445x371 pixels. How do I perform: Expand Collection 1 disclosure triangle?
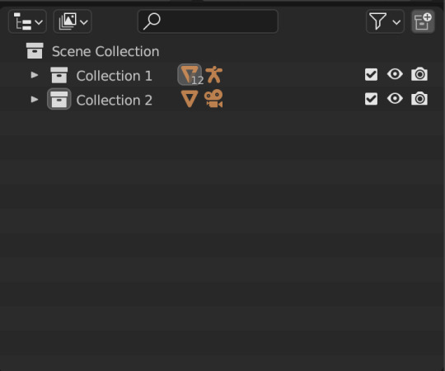point(35,75)
